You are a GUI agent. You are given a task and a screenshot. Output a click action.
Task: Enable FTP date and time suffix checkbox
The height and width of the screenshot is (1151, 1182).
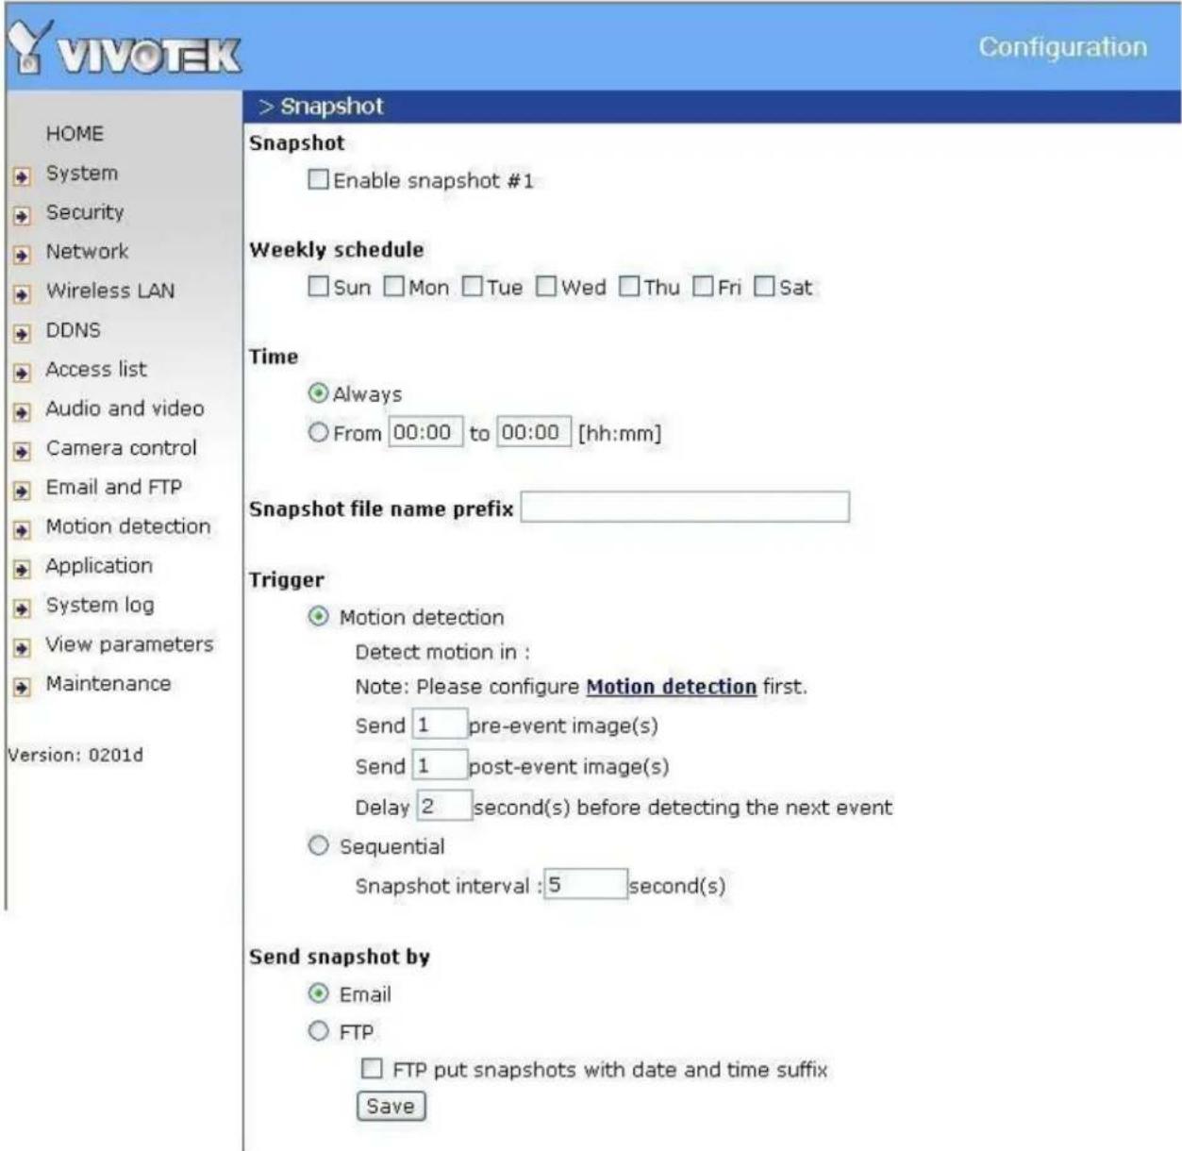tap(373, 1068)
